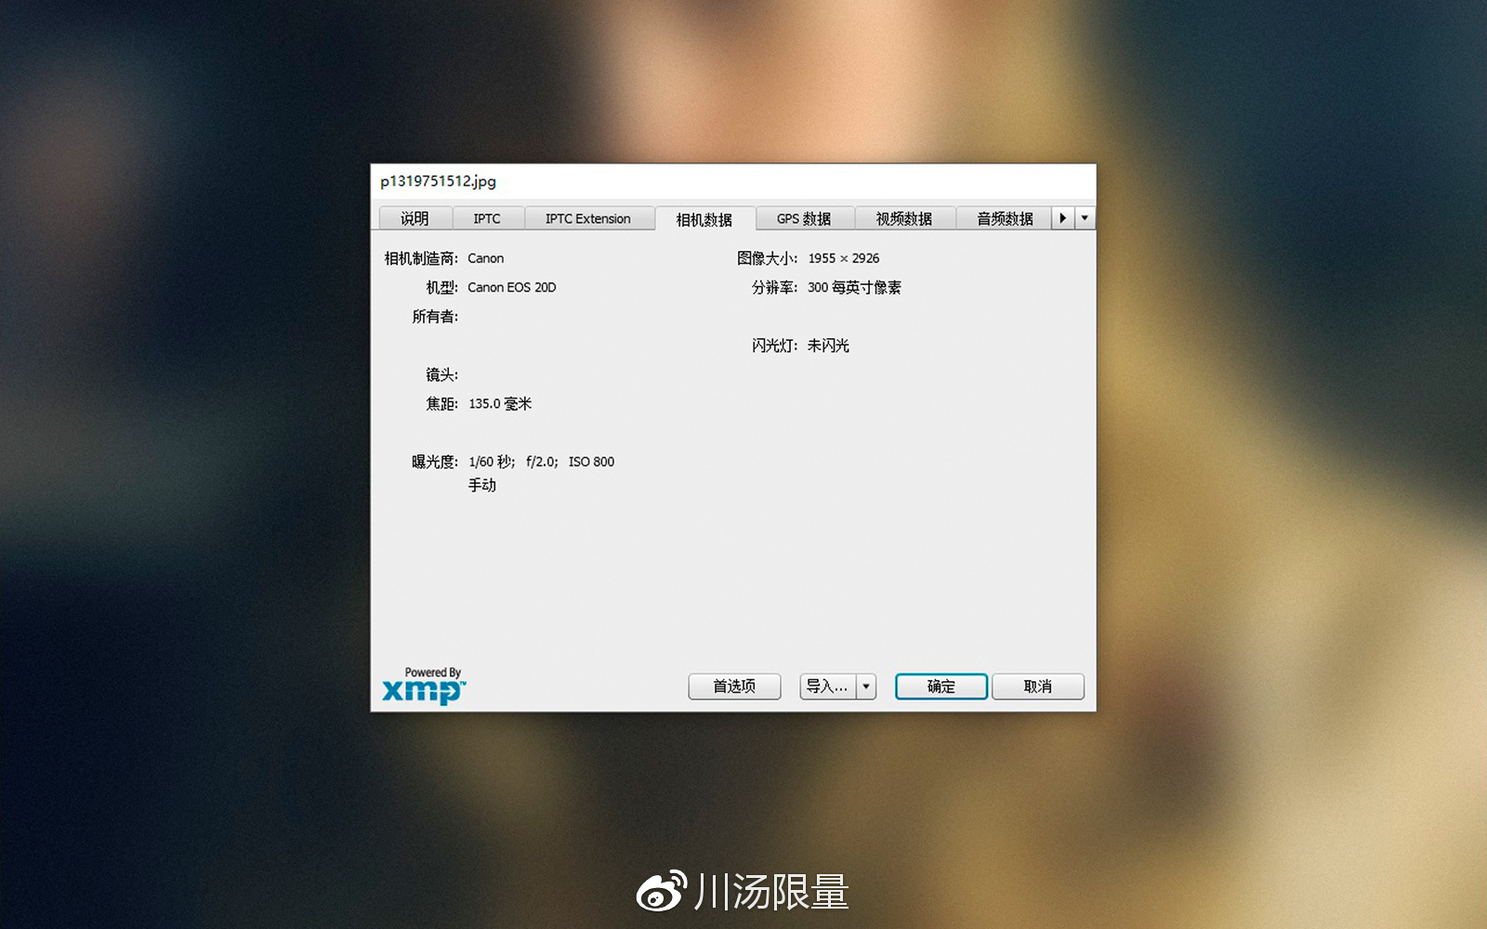Expand the 导入 dropdown arrow
This screenshot has height=929, width=1487.
(x=866, y=687)
